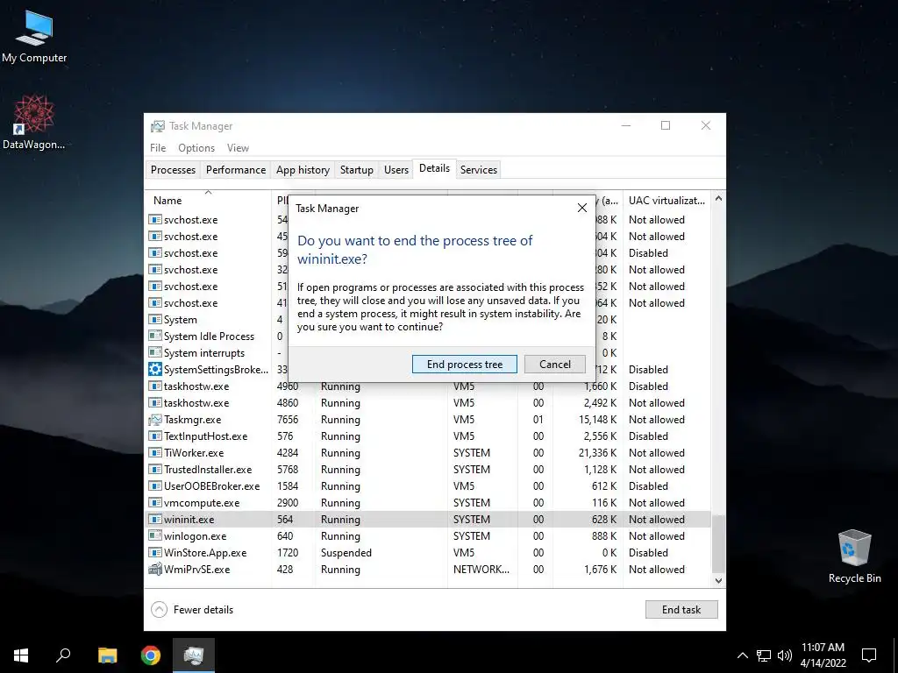This screenshot has width=898, height=673.
Task: Click the wininit.exe process icon
Action: point(154,520)
